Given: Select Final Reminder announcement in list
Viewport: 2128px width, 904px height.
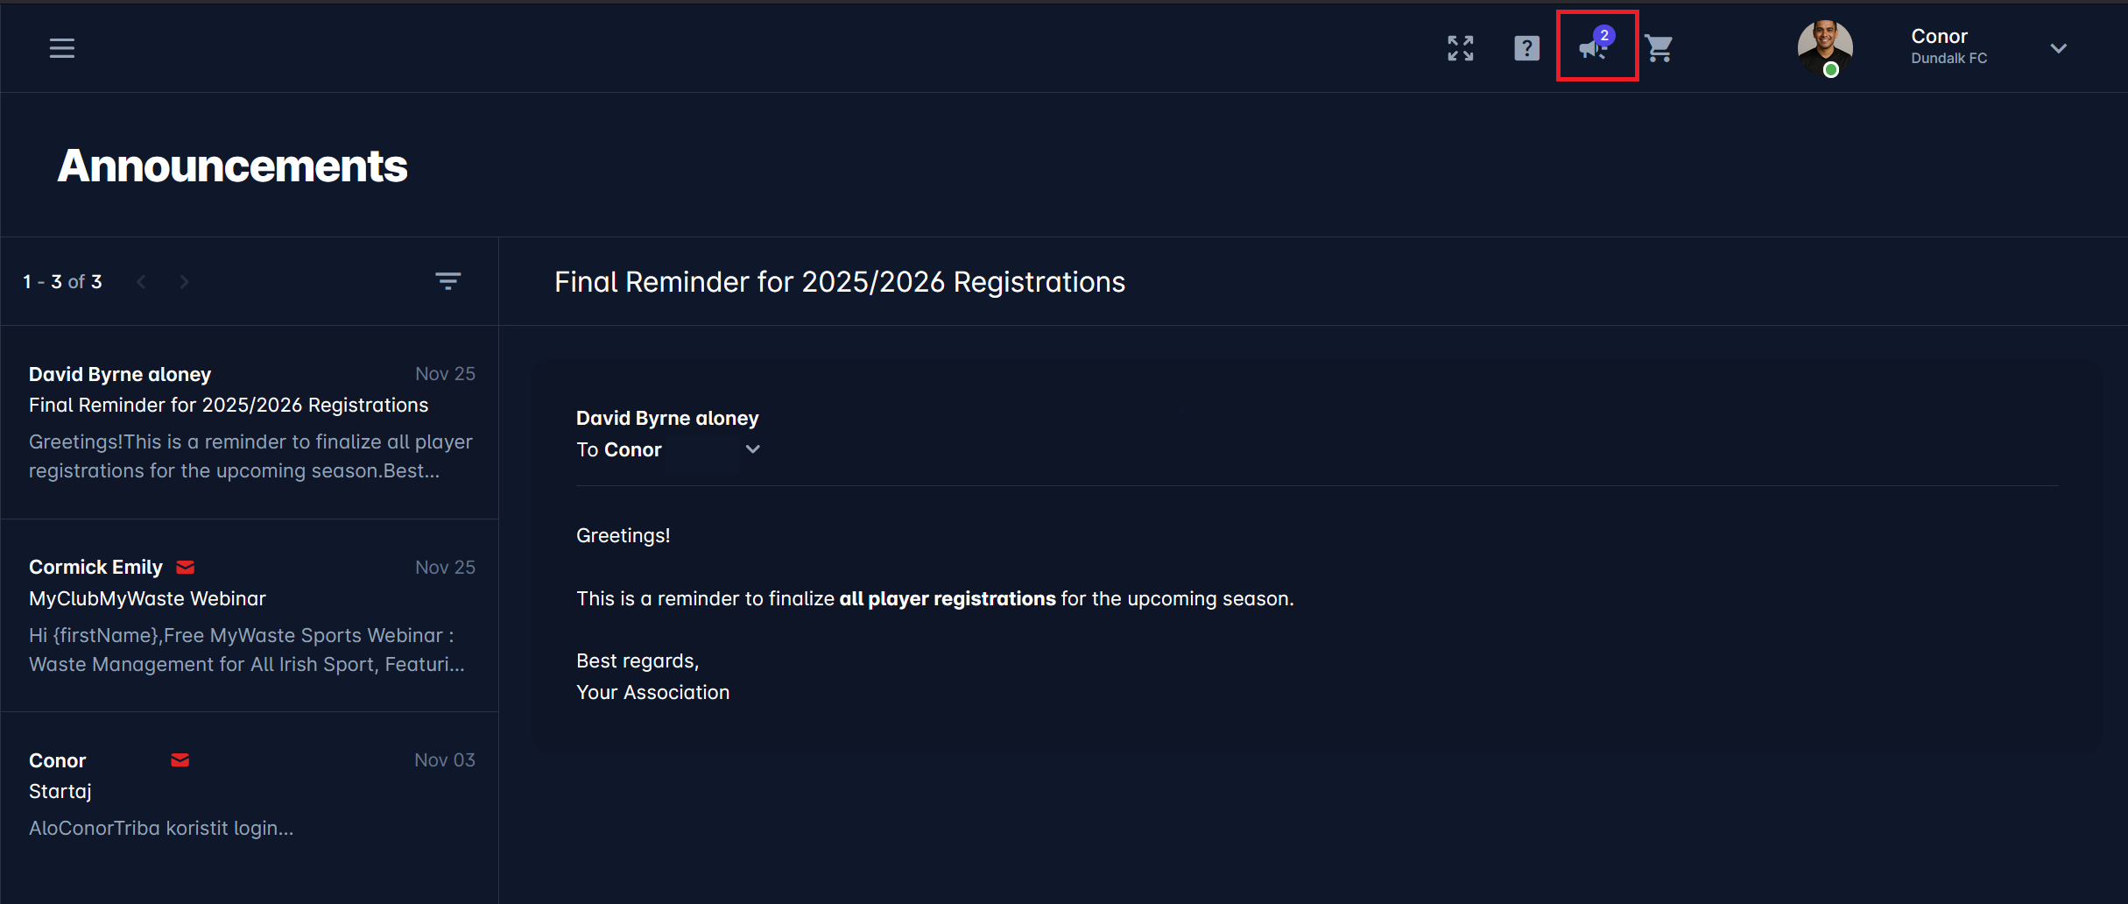Looking at the screenshot, I should (x=250, y=422).
